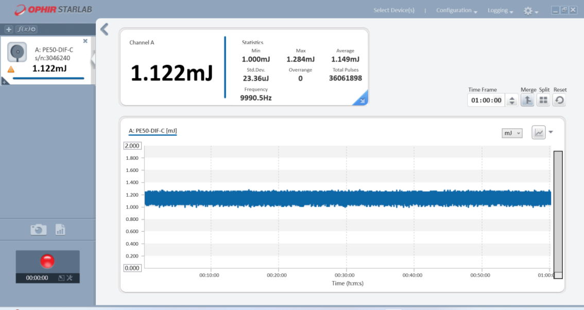Start logging with the red record button

[47, 261]
